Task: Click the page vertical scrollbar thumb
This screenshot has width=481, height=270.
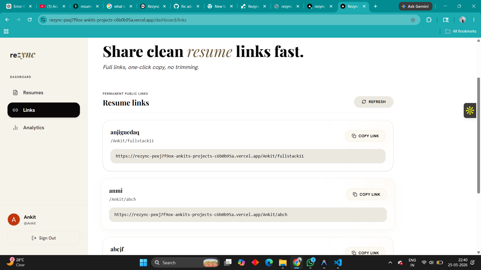Action: pyautogui.click(x=478, y=135)
